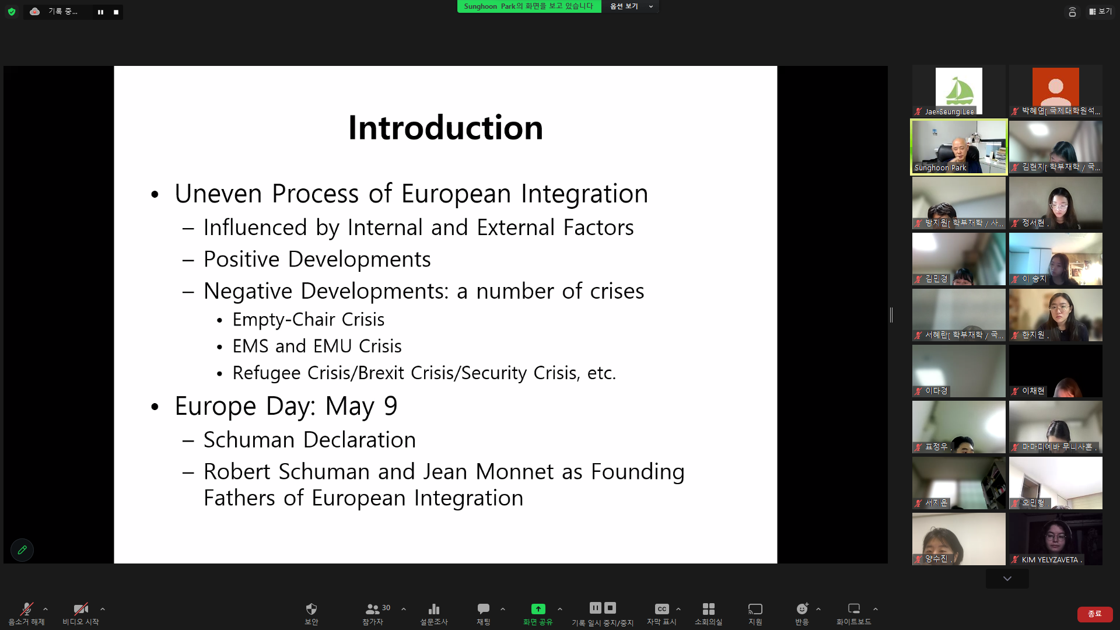Screen dimensions: 1120x630
Task: Open the Participants (참가자) panel icon
Action: point(373,610)
